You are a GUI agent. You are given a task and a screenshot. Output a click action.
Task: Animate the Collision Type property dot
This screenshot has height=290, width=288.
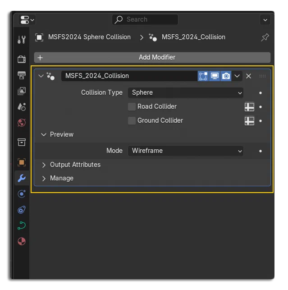261,93
